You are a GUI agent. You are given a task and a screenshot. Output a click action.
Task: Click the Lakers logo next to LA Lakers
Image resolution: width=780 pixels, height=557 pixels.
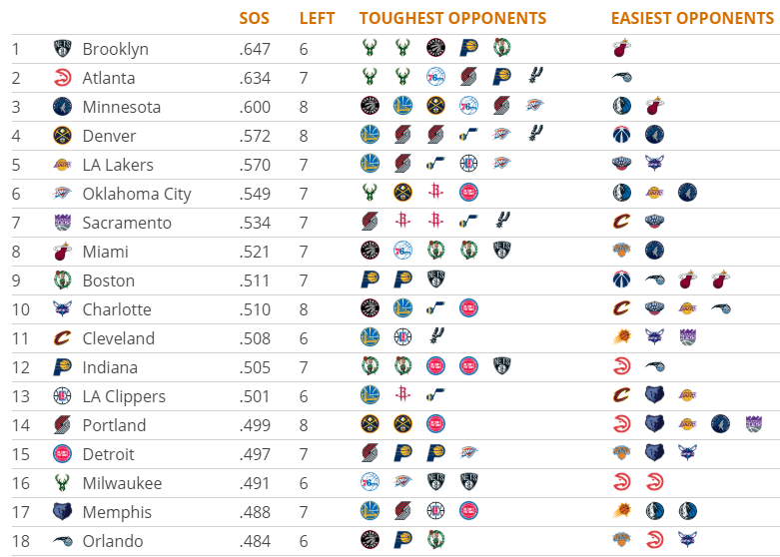pos(62,165)
